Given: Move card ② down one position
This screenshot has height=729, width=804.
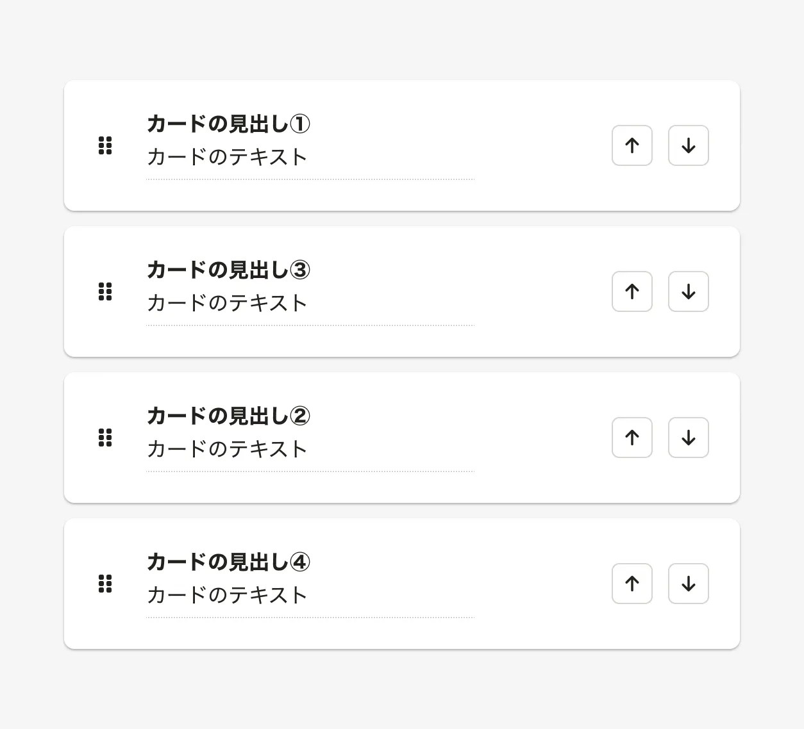Looking at the screenshot, I should (x=689, y=438).
